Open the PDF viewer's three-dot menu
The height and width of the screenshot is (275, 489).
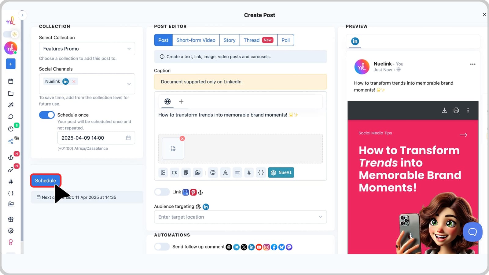[468, 110]
